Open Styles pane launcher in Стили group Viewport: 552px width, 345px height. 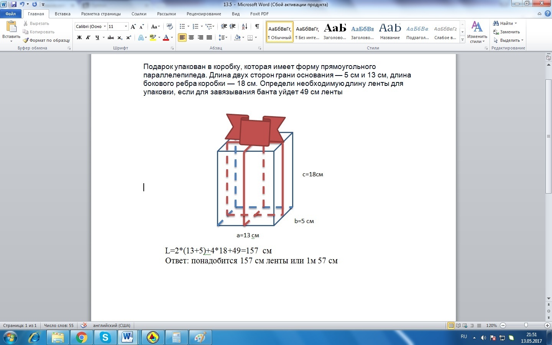(486, 48)
